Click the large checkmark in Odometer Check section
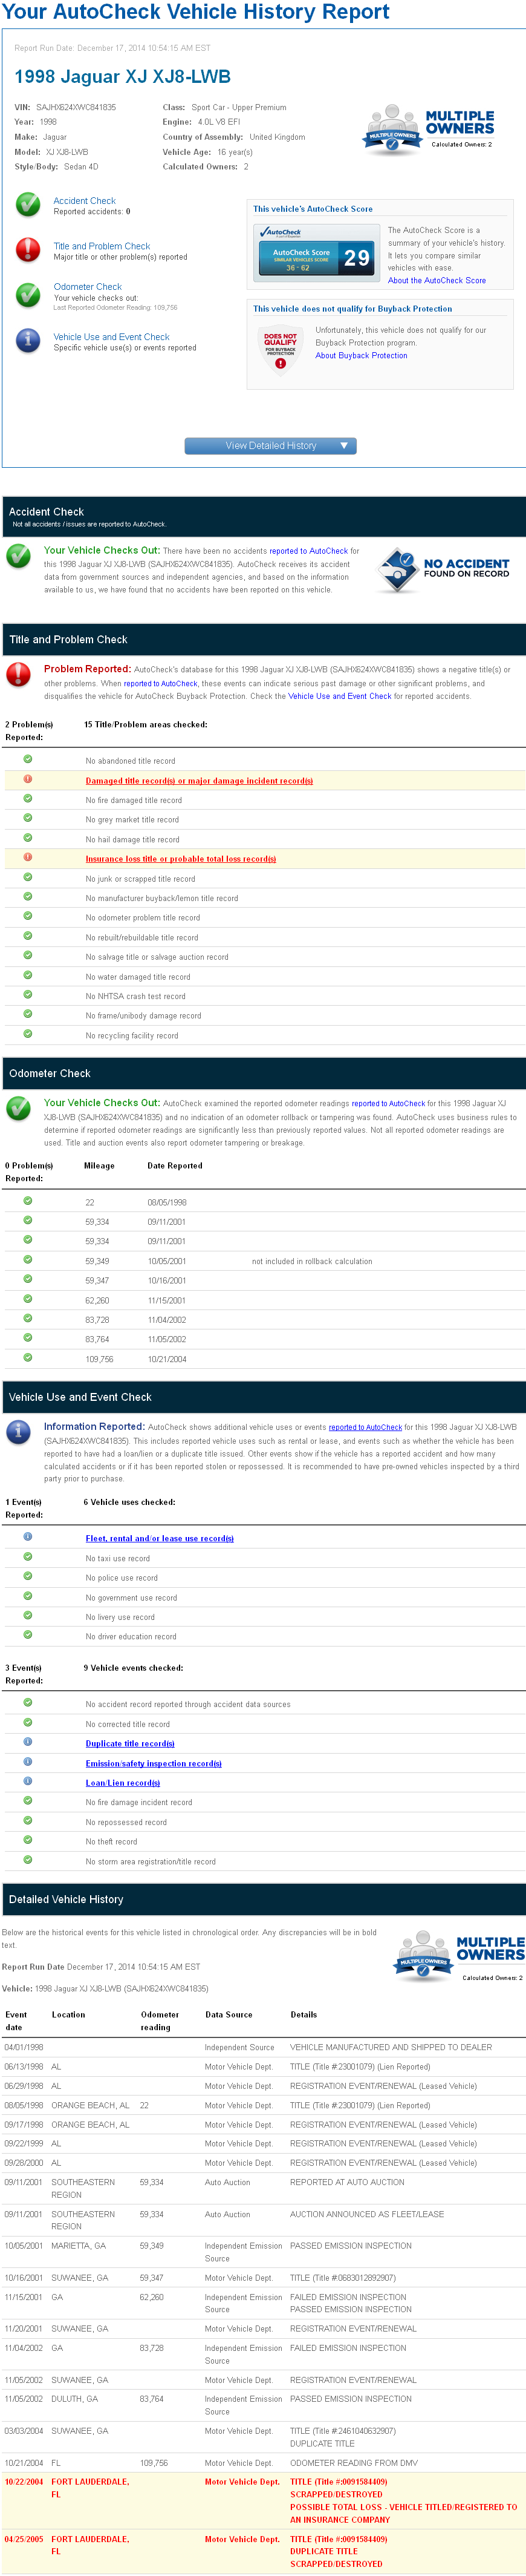 pyautogui.click(x=18, y=1108)
